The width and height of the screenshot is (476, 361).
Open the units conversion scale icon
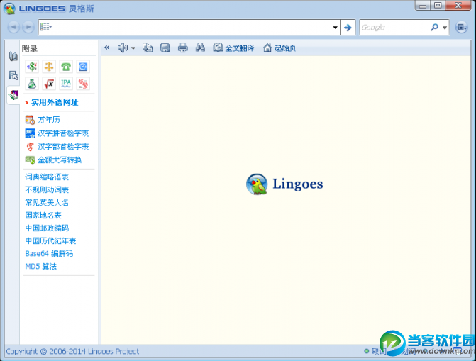(49, 66)
